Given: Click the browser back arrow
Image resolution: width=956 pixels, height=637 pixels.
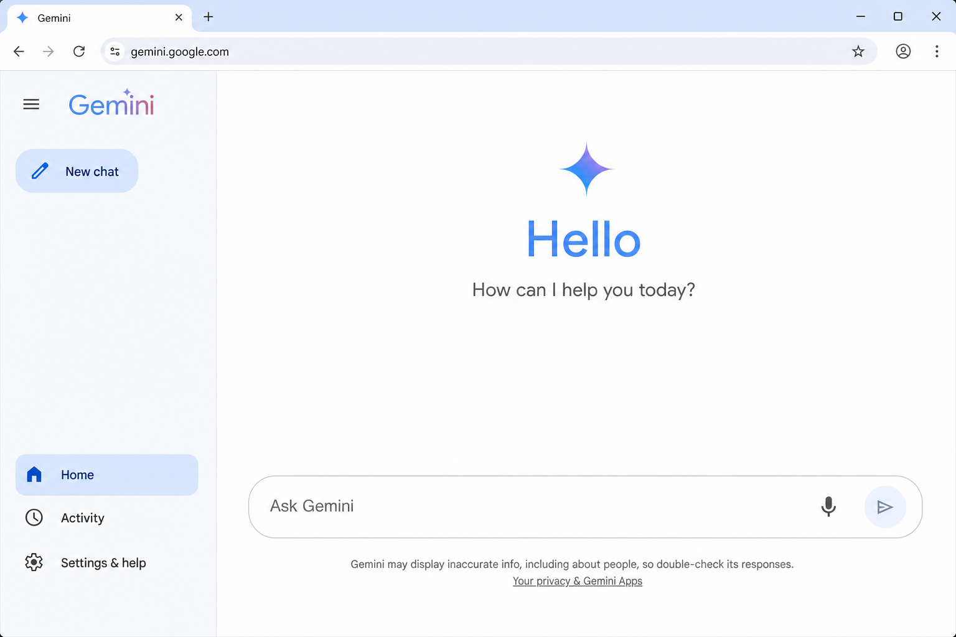Looking at the screenshot, I should coord(19,52).
